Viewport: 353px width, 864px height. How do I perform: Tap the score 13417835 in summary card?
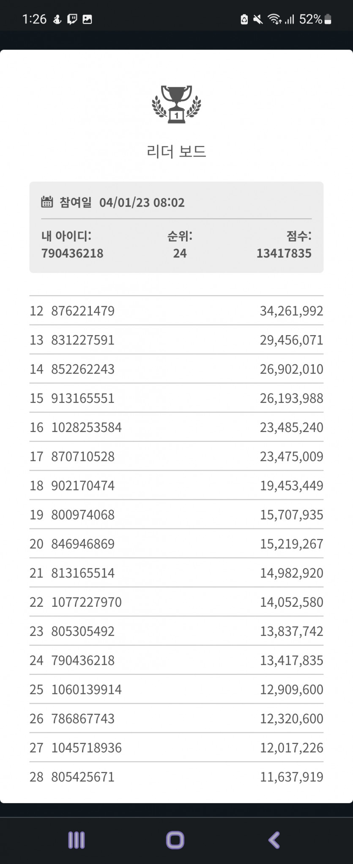tap(284, 253)
